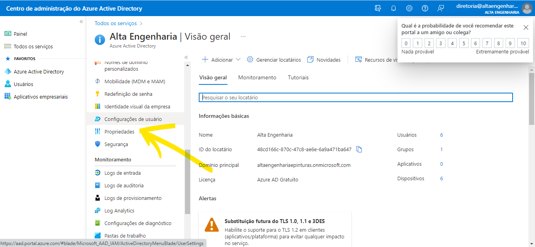Rate the portal 0 in survey

pyautogui.click(x=406, y=43)
